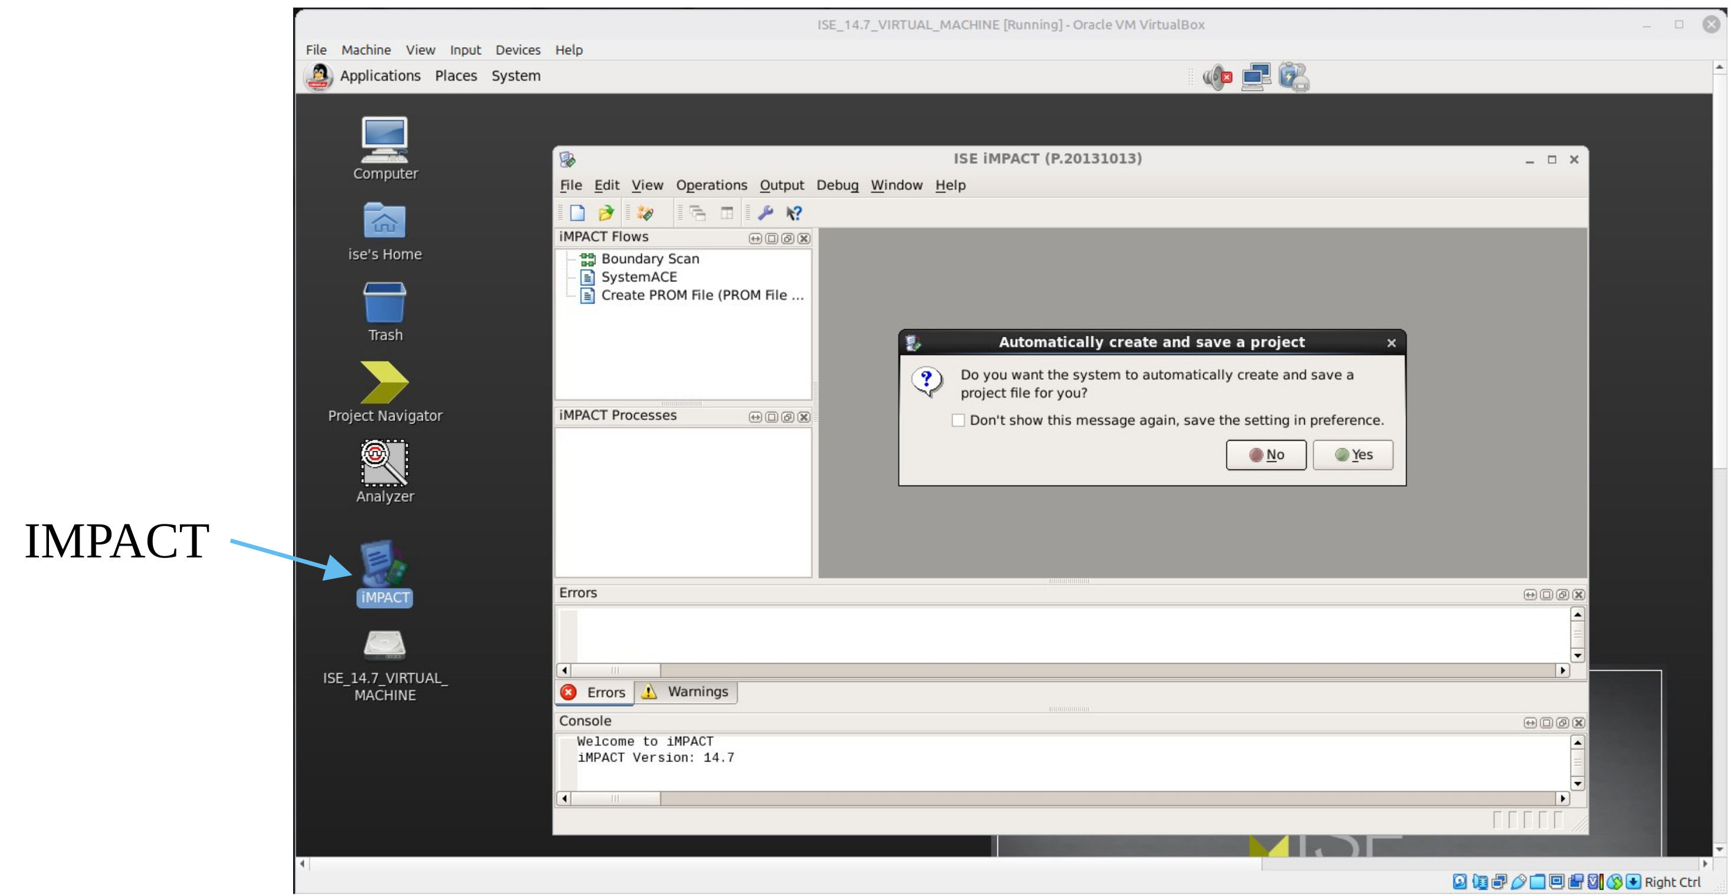Toggle slide-out of iMPACT Processes panel
This screenshot has height=896, width=1730.
756,417
